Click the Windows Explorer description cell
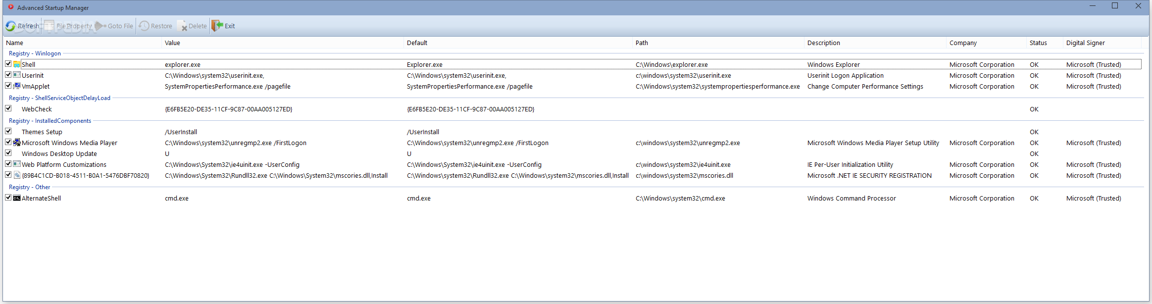Screen dimensions: 1152x304 coord(834,65)
